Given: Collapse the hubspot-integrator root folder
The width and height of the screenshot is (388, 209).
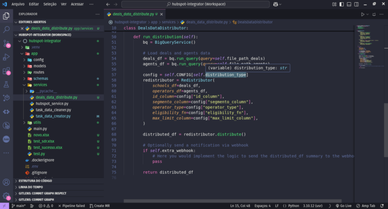Looking at the screenshot, I should pos(45,41).
